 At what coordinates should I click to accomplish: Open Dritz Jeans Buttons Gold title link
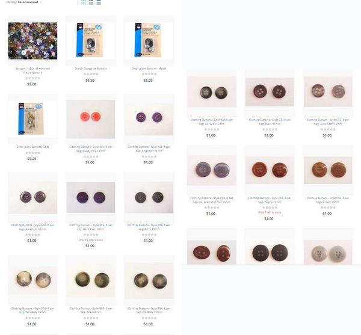[32, 147]
